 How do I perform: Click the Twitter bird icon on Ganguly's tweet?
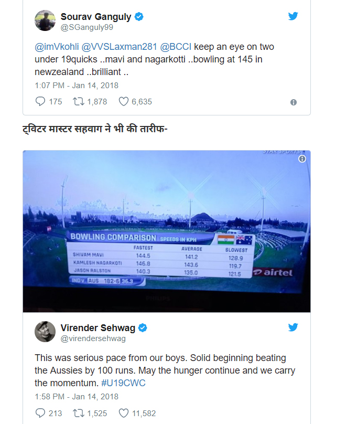tap(293, 16)
